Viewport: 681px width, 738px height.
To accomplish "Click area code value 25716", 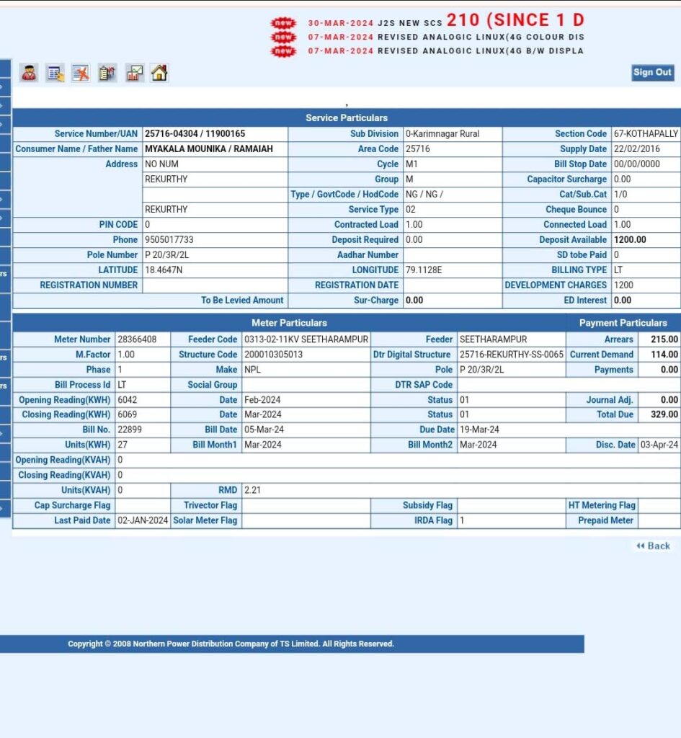I will [x=417, y=148].
